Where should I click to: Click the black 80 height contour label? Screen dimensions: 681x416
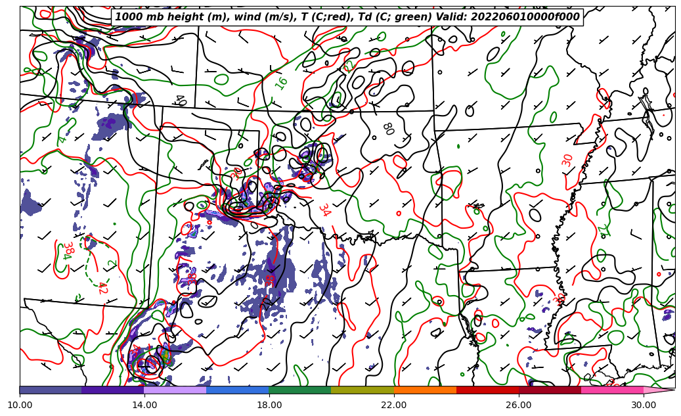[388, 129]
